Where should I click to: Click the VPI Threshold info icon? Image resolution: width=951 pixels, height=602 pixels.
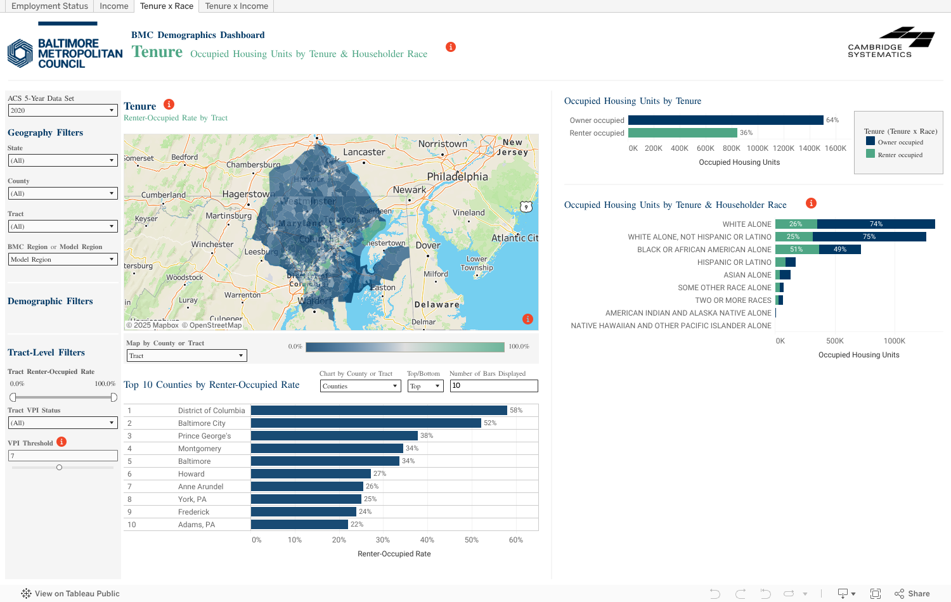point(61,442)
